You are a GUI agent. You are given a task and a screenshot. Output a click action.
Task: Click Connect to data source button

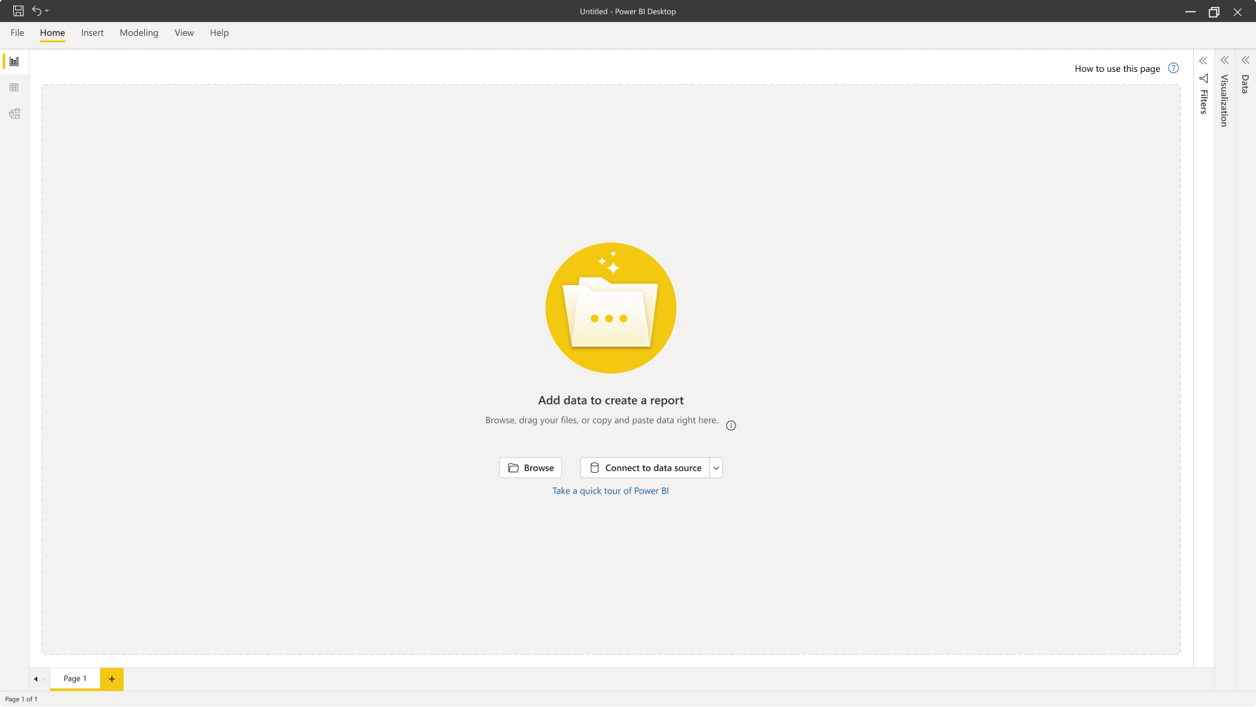[645, 468]
